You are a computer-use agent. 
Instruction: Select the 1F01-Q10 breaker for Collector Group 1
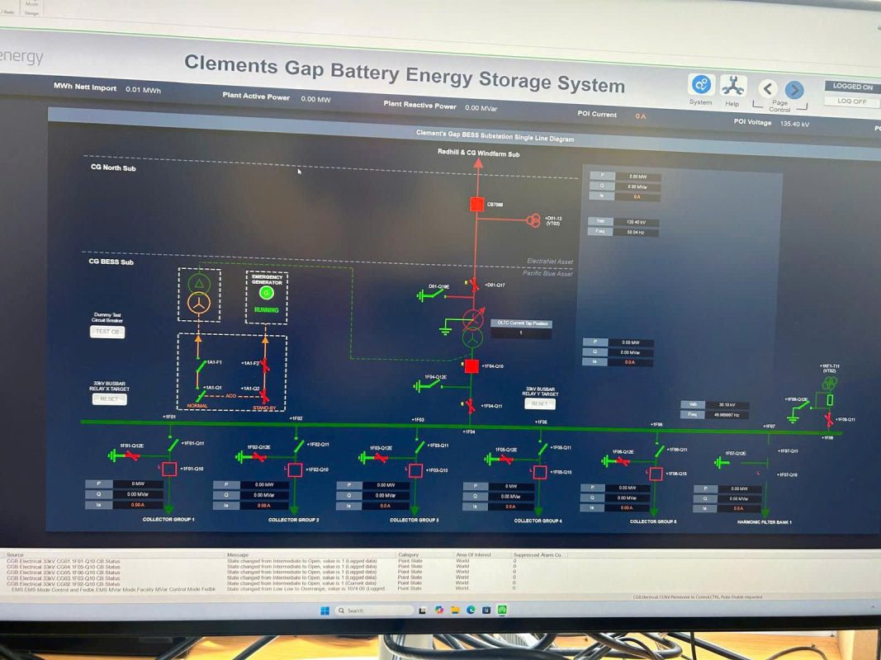click(169, 469)
